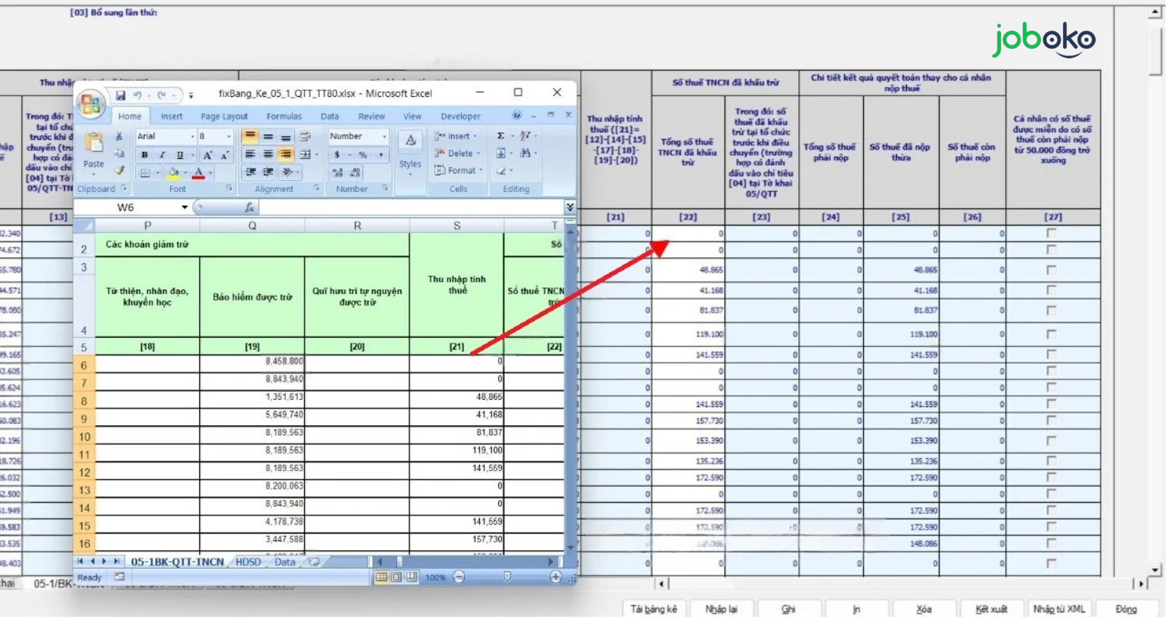1168x618 pixels.
Task: Open the Office button in Excel
Action: pyautogui.click(x=91, y=104)
